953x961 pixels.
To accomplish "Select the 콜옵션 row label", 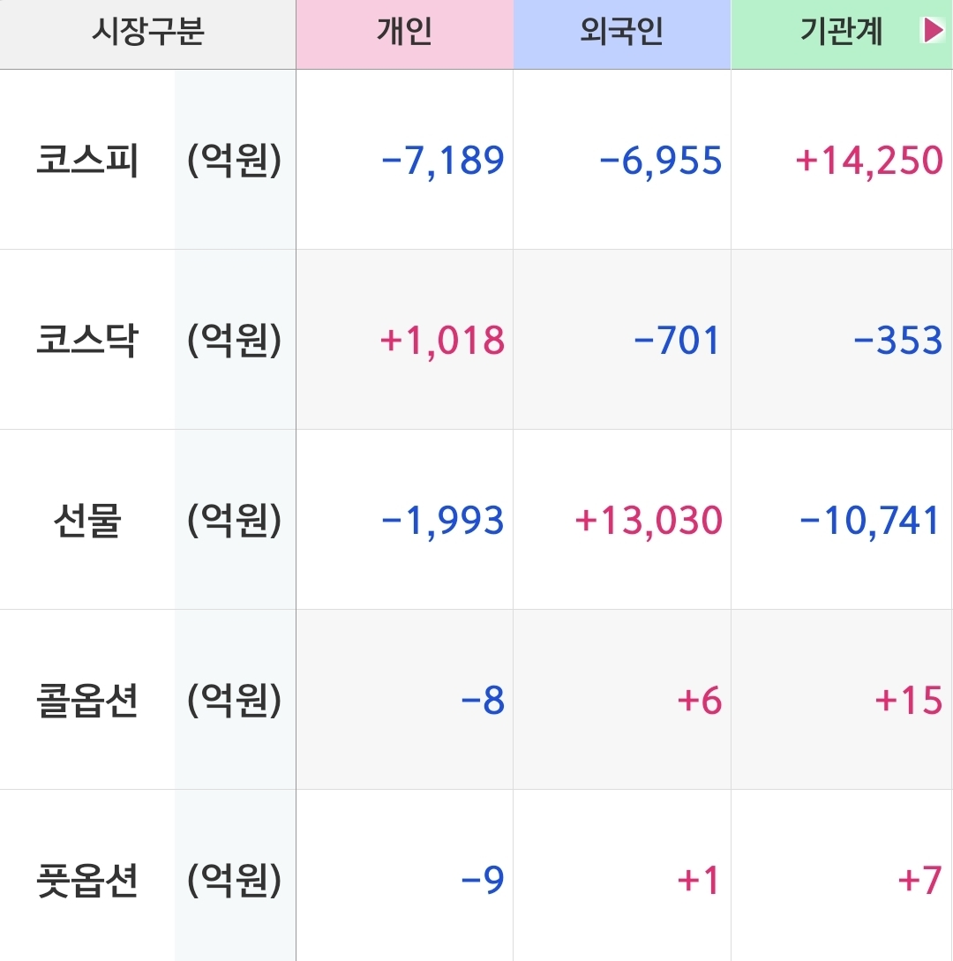I will tap(87, 701).
